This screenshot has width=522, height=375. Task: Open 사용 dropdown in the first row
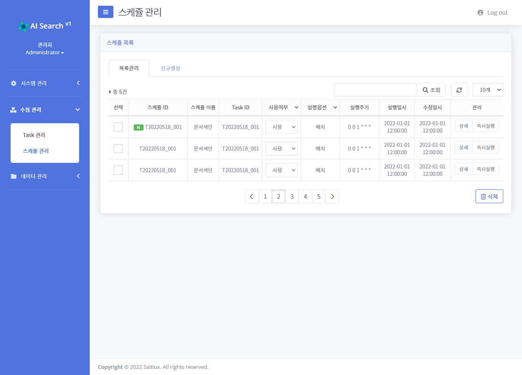tap(281, 127)
